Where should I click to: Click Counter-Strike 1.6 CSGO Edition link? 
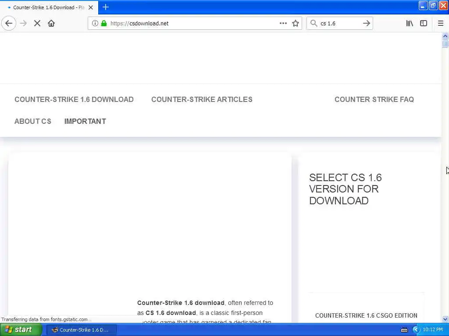366,315
